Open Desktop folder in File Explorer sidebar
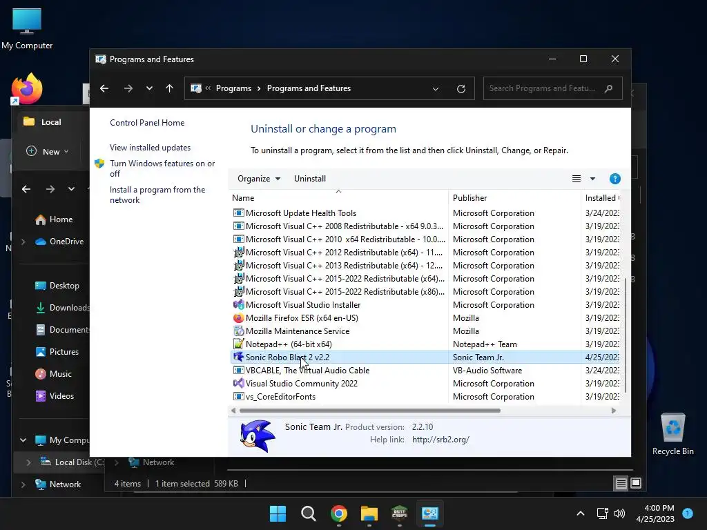 (x=57, y=286)
